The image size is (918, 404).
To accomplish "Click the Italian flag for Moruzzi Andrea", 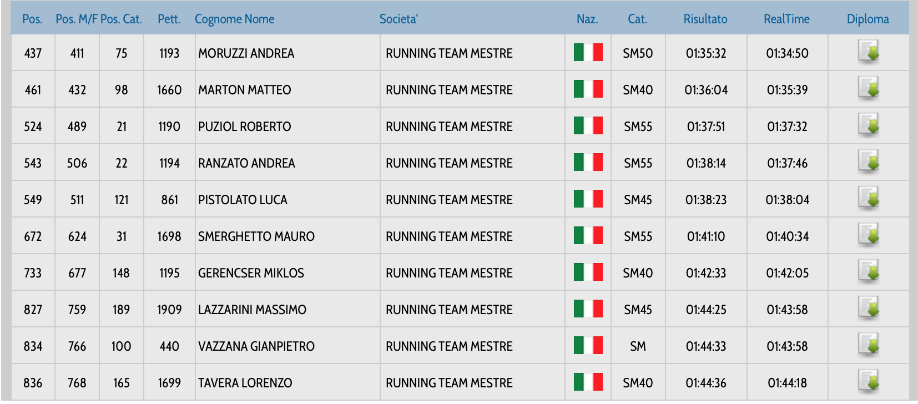I will click(x=588, y=53).
